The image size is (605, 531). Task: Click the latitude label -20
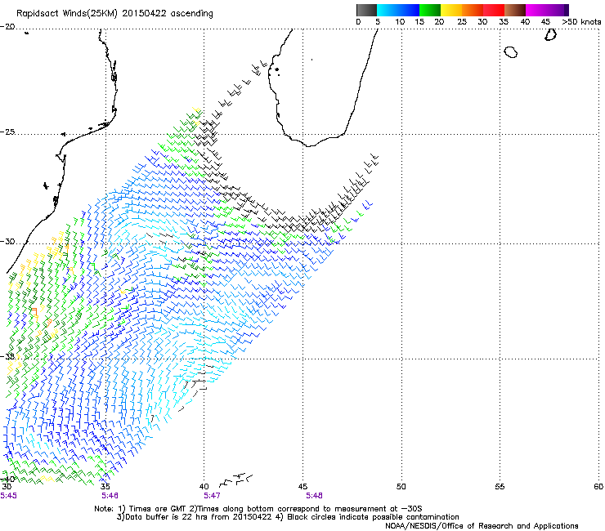(x=7, y=27)
